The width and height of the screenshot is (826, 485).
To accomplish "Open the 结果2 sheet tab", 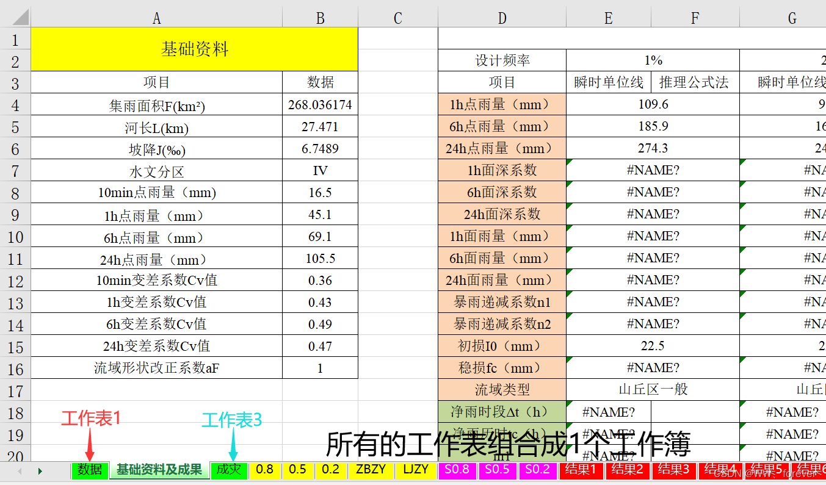I will 627,470.
